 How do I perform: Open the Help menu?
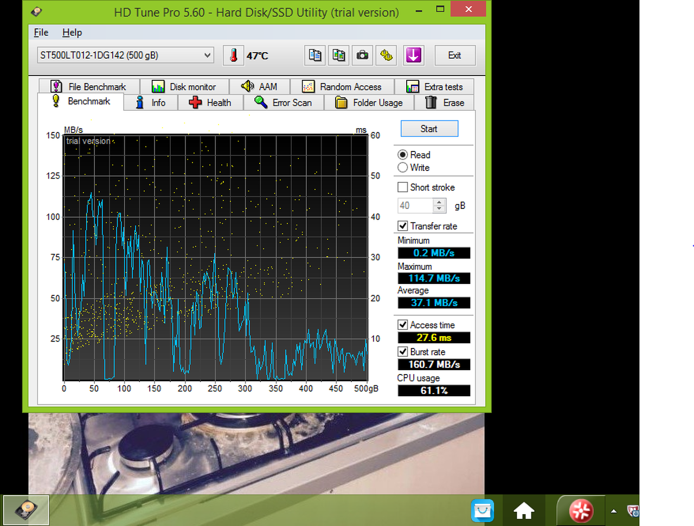72,33
